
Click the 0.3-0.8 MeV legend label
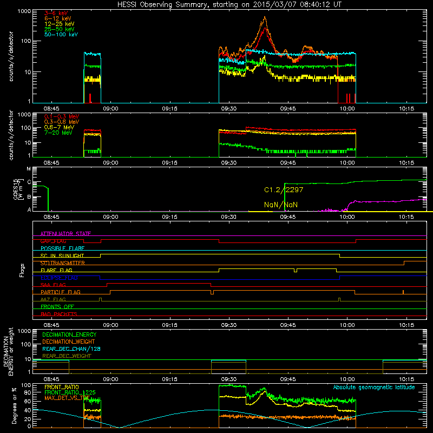coord(62,122)
